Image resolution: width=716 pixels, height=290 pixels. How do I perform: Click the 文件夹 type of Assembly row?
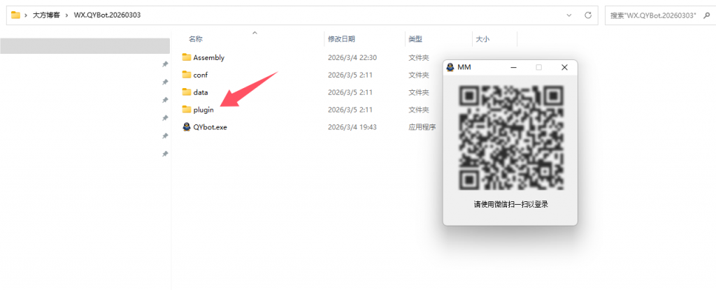(x=418, y=57)
